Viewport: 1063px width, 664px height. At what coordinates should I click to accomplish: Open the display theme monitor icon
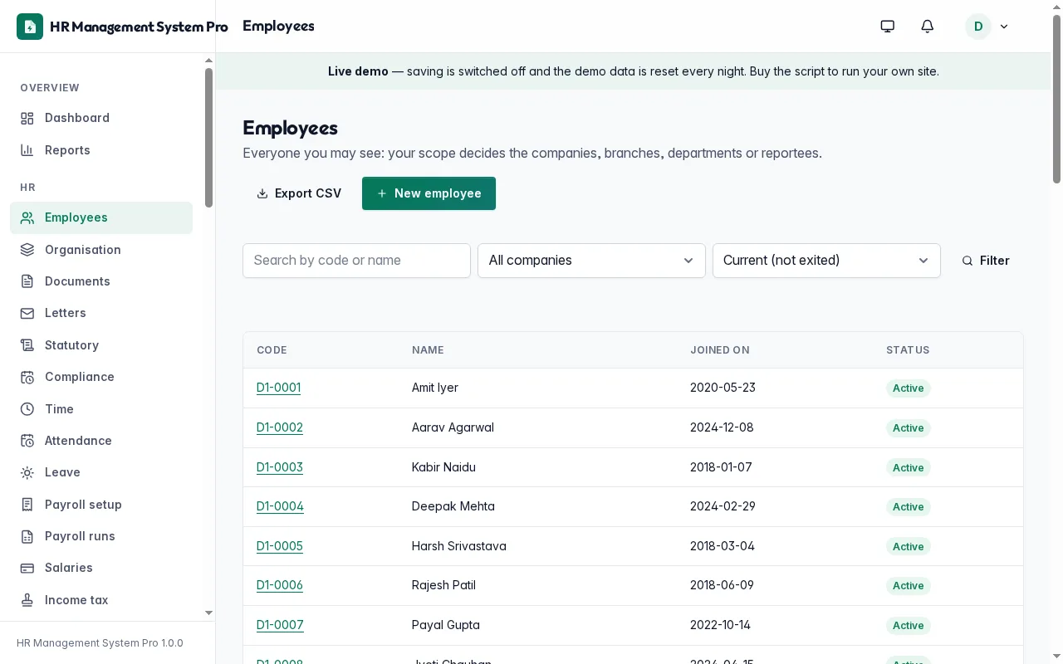888,27
